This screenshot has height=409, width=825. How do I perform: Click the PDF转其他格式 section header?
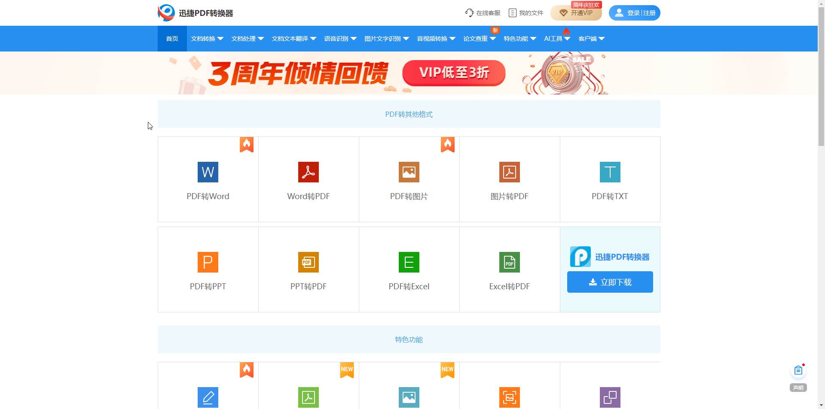pos(409,114)
